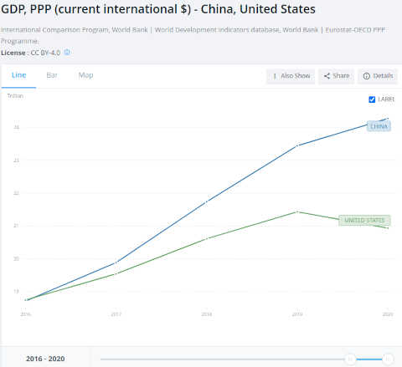Click the Share button
This screenshot has width=402, height=367.
(336, 76)
